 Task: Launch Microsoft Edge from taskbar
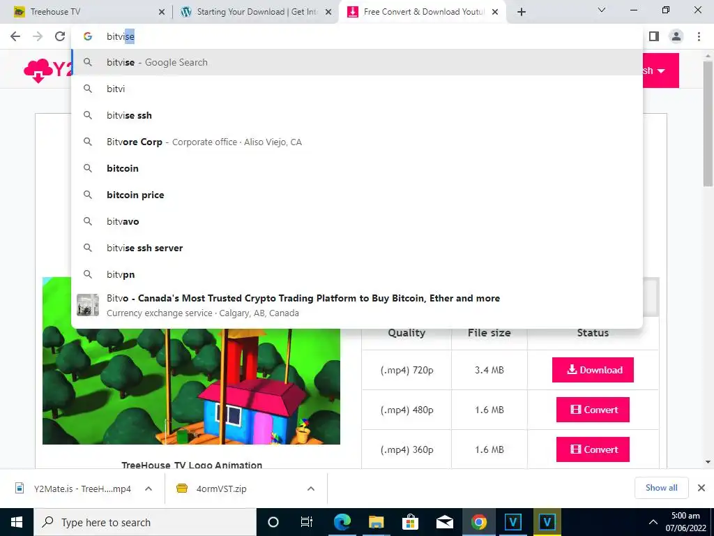point(342,522)
